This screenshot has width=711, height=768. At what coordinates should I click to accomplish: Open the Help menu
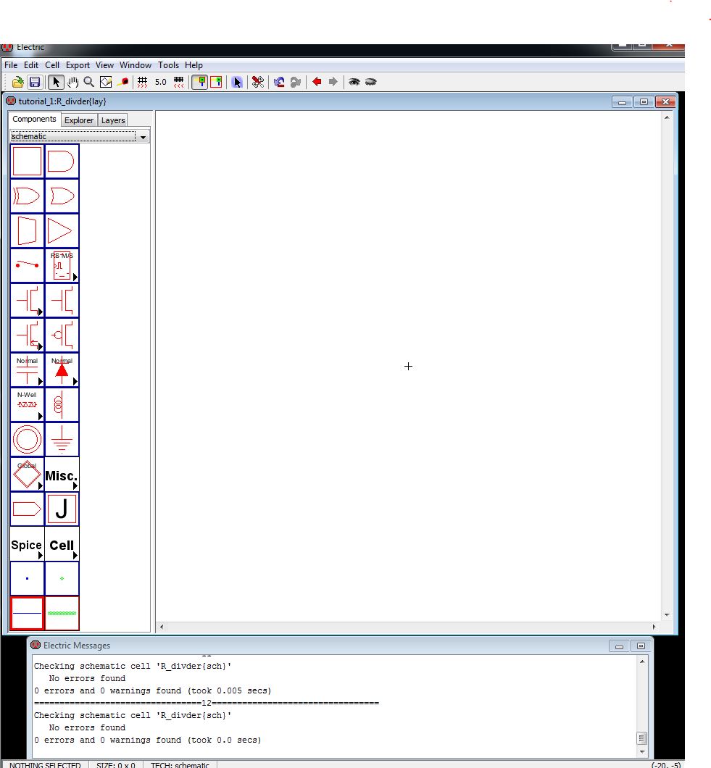(194, 65)
